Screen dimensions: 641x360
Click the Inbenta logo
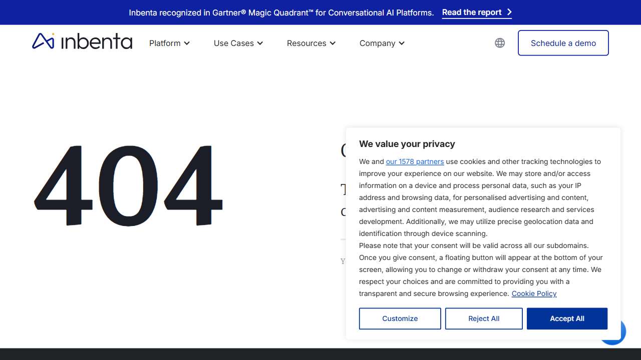[82, 41]
